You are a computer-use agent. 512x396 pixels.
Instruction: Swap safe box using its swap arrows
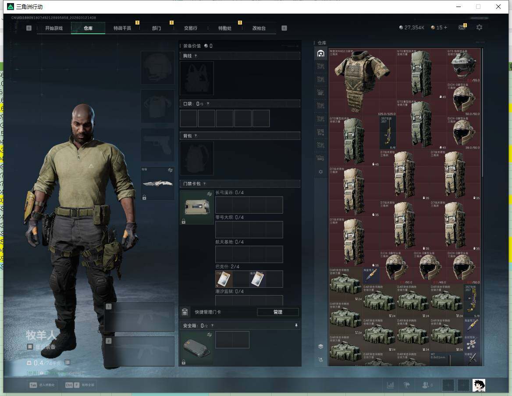pos(209,335)
